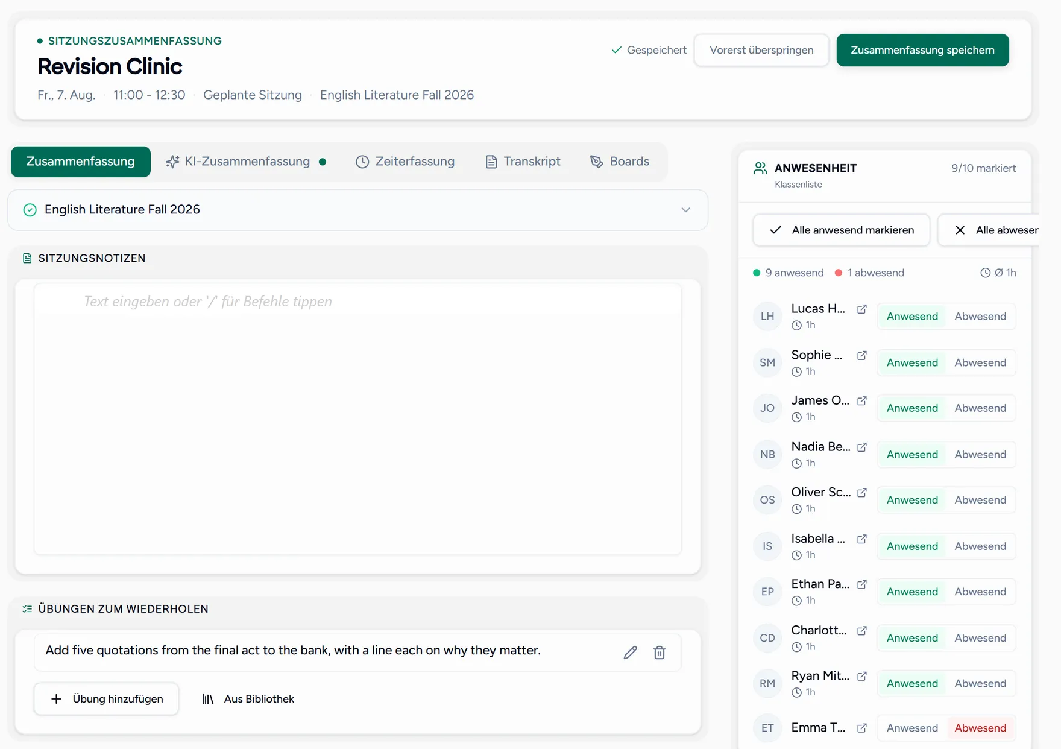Mark Isabella as Abwesend
Image resolution: width=1061 pixels, height=749 pixels.
pyautogui.click(x=980, y=546)
